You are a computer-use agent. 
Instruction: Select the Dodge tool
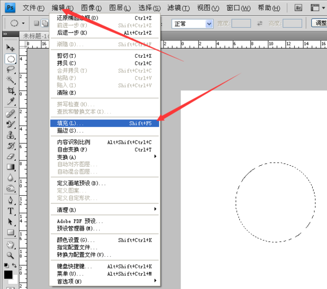(10, 188)
